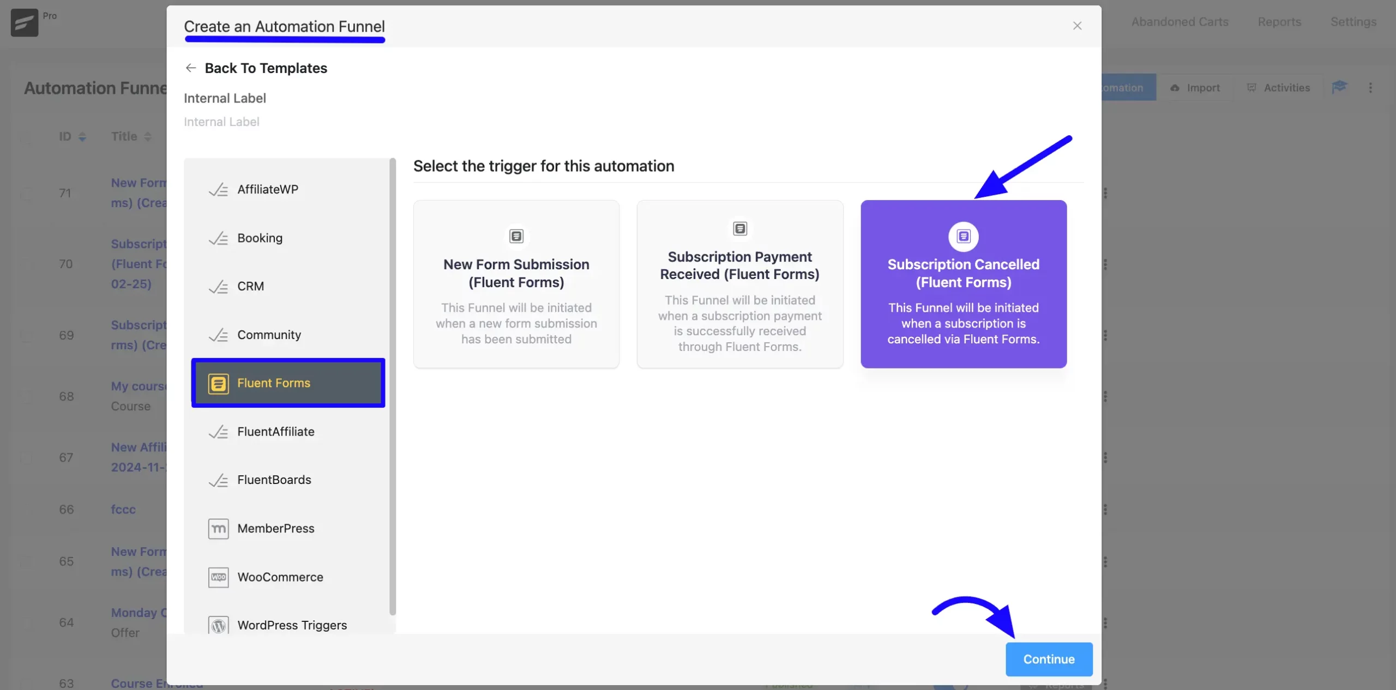
Task: Open row 67 three-dot actions menu
Action: pyautogui.click(x=1105, y=457)
